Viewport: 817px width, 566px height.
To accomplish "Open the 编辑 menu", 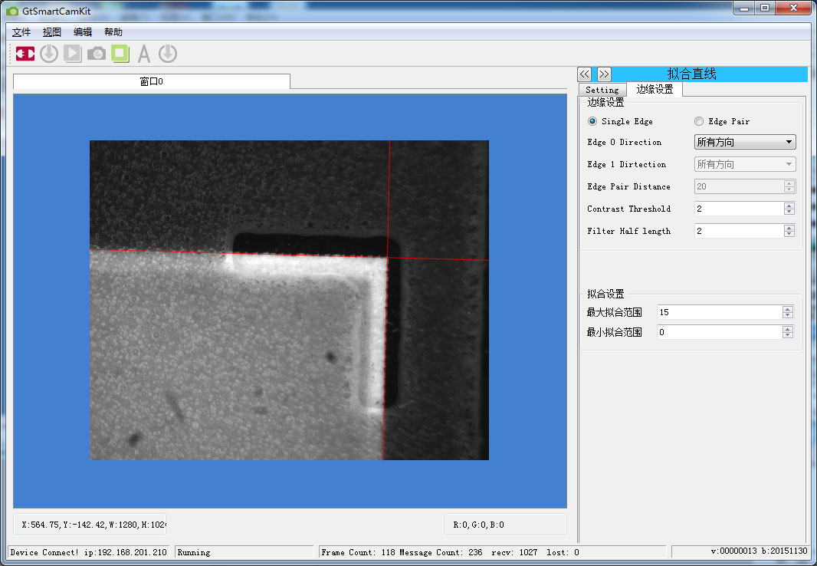I will (83, 32).
